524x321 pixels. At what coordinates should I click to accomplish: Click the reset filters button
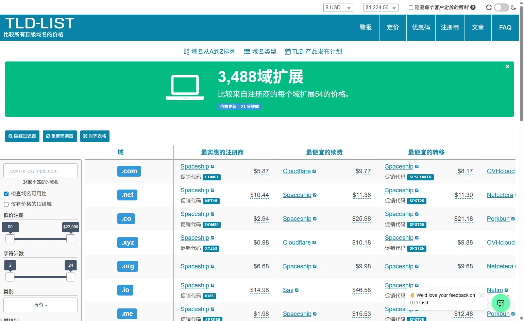60,136
